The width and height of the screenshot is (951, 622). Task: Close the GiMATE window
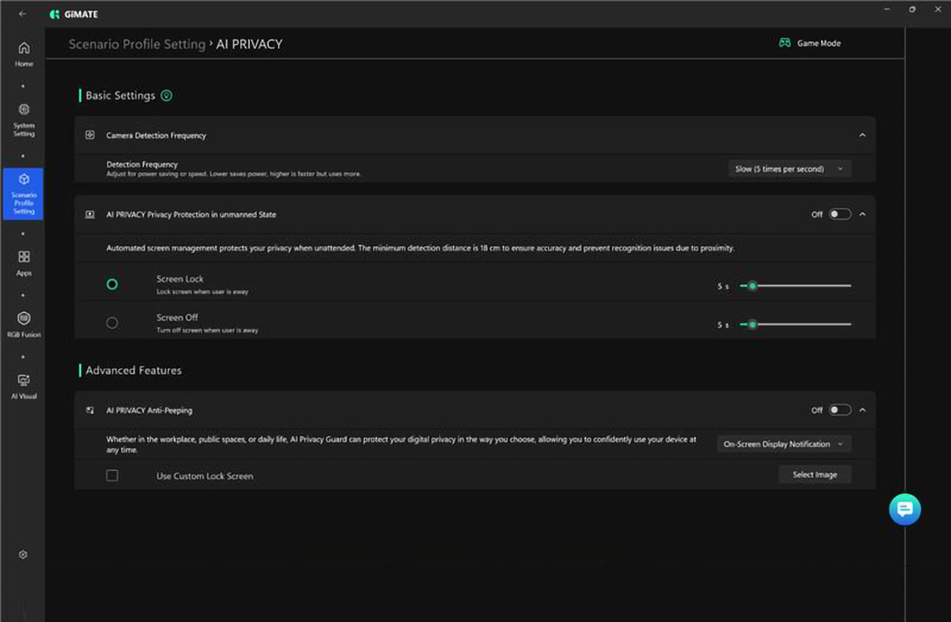(938, 10)
